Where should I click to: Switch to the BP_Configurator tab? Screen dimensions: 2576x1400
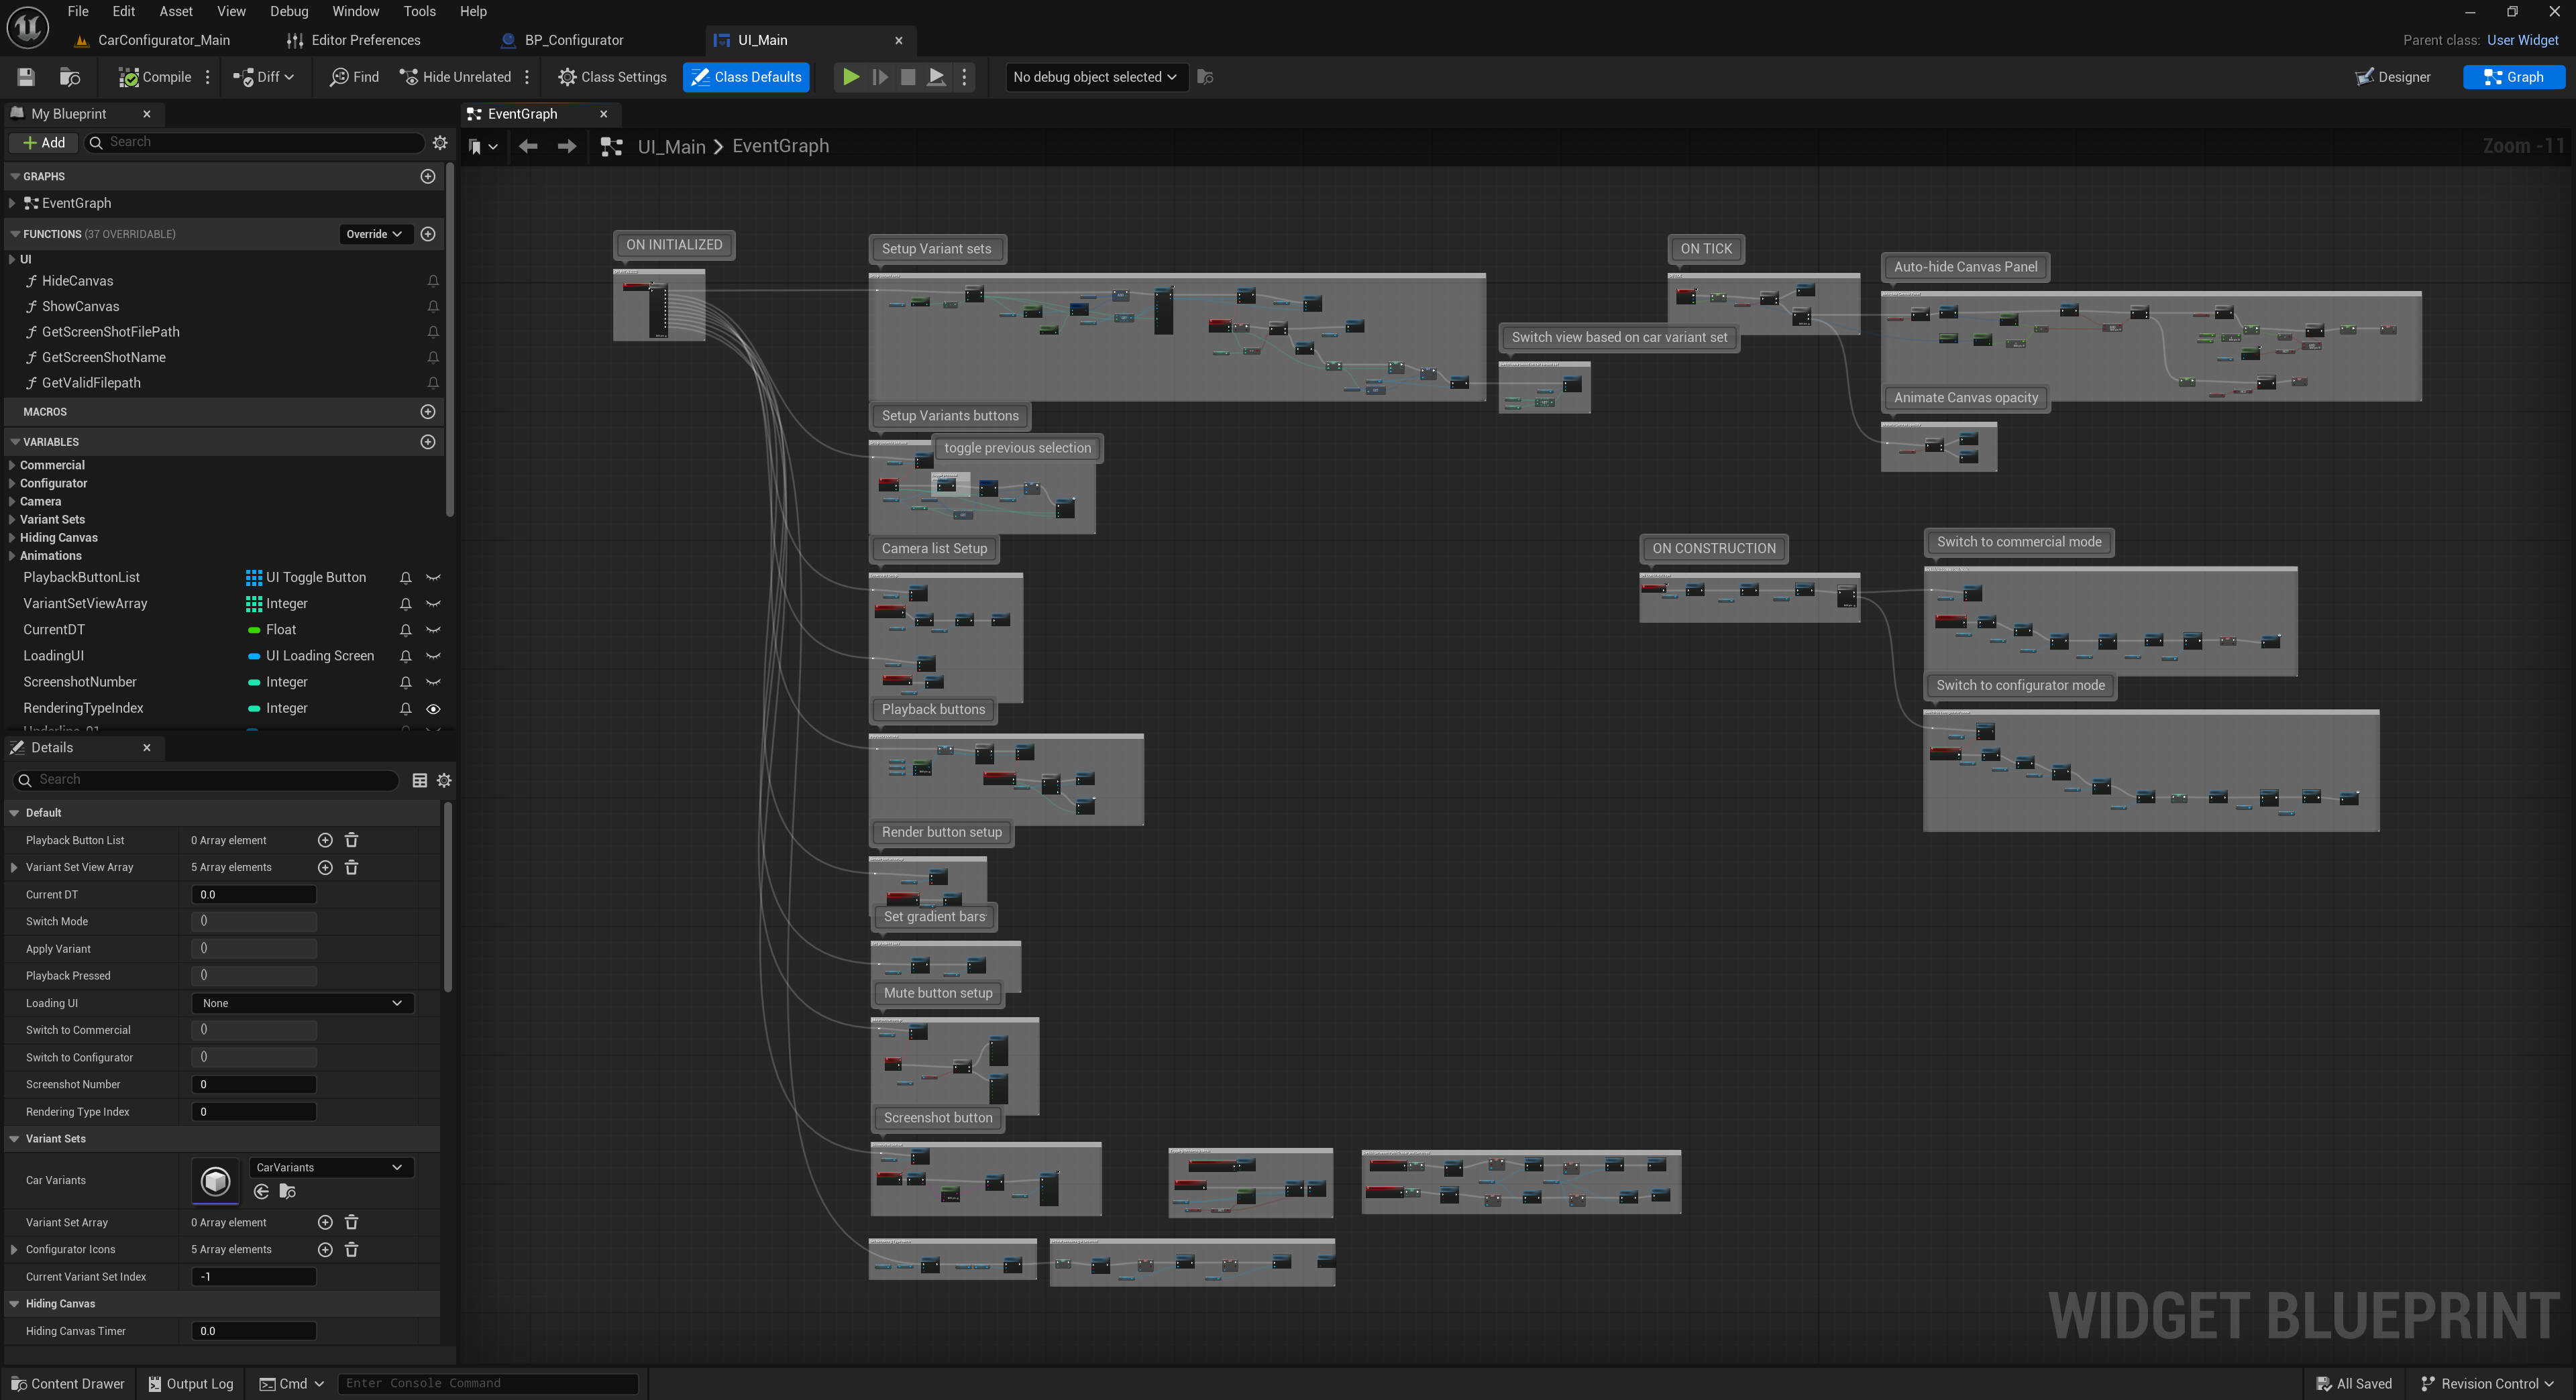[x=573, y=40]
